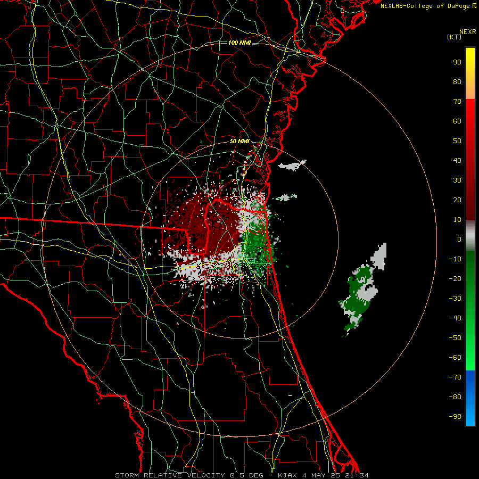Click the -50 scale value
The width and height of the screenshot is (479, 479).
(455, 338)
